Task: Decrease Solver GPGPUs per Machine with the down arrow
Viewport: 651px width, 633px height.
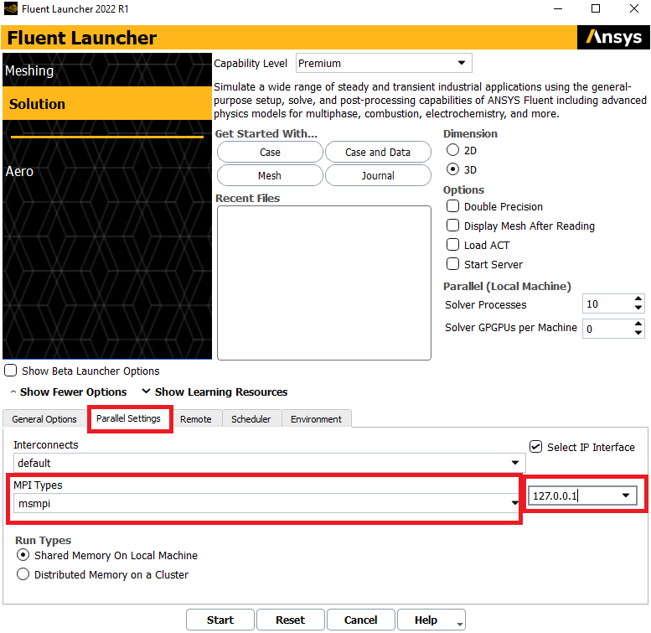Action: click(x=638, y=333)
